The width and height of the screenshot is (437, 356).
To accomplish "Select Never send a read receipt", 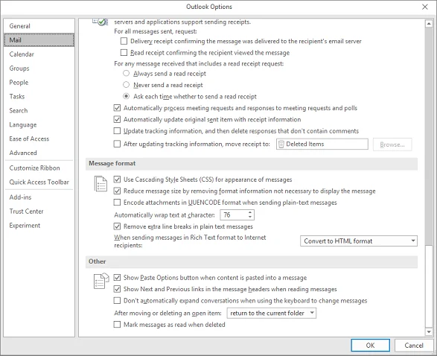I will pos(127,85).
